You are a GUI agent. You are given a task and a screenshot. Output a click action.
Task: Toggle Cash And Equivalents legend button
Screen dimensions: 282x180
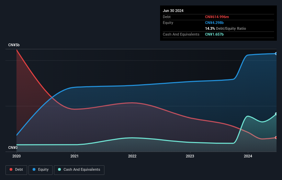pos(79,170)
